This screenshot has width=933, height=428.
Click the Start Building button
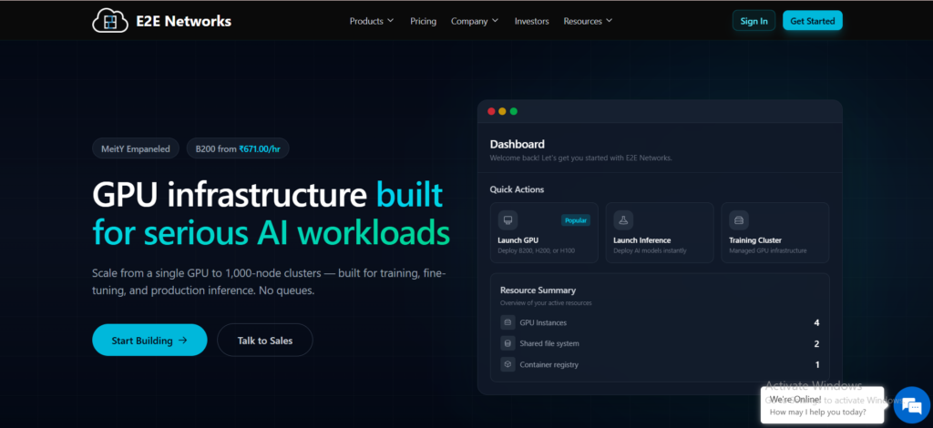(149, 340)
